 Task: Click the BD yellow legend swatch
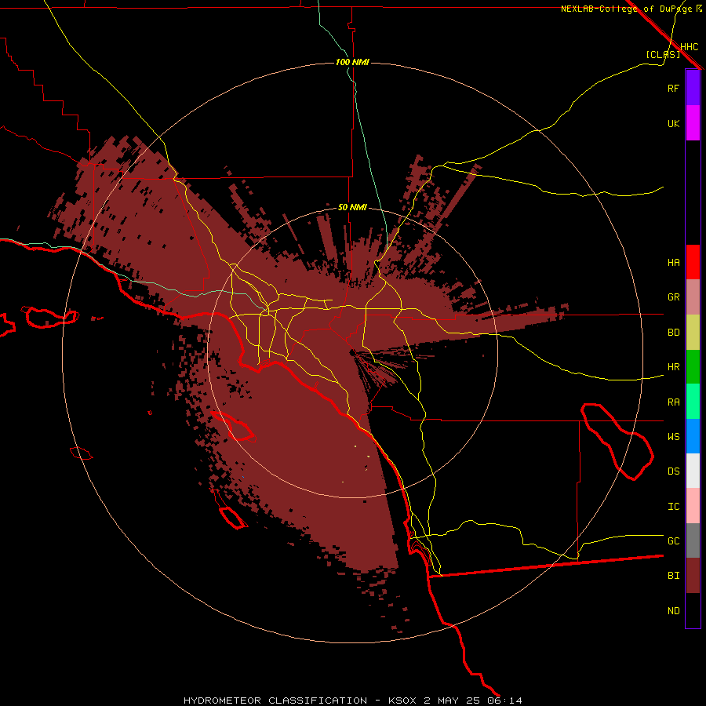click(x=693, y=333)
